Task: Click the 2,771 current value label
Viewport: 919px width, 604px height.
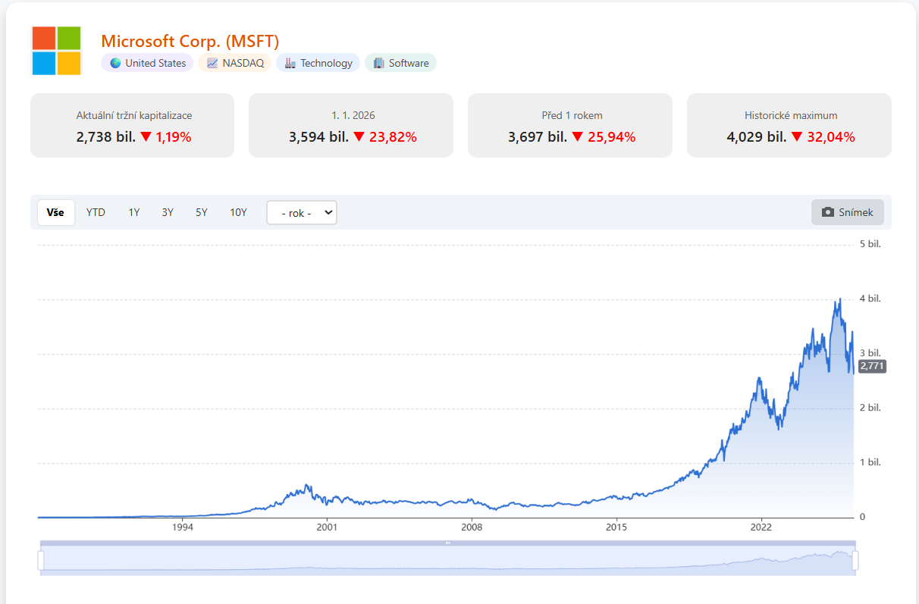Action: click(x=872, y=366)
